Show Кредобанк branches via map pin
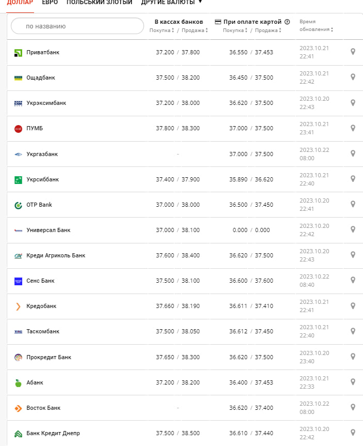Image resolution: width=363 pixels, height=446 pixels. click(x=353, y=306)
